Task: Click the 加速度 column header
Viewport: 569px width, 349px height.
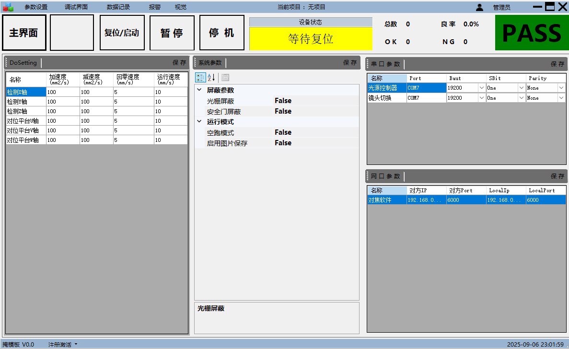Action: 63,80
